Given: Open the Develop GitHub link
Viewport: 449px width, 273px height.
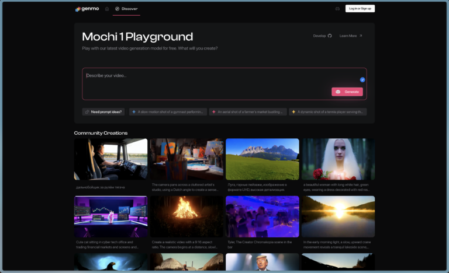Looking at the screenshot, I should coord(322,36).
